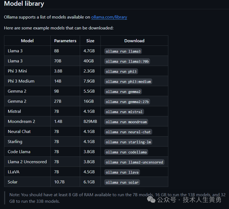This screenshot has height=209, width=229.
Task: Click the 'Neural Chat' model name
Action: click(19, 132)
